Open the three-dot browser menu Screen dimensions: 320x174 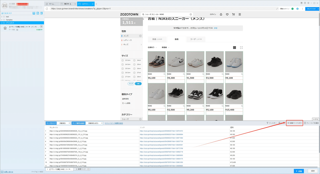(x=302, y=9)
